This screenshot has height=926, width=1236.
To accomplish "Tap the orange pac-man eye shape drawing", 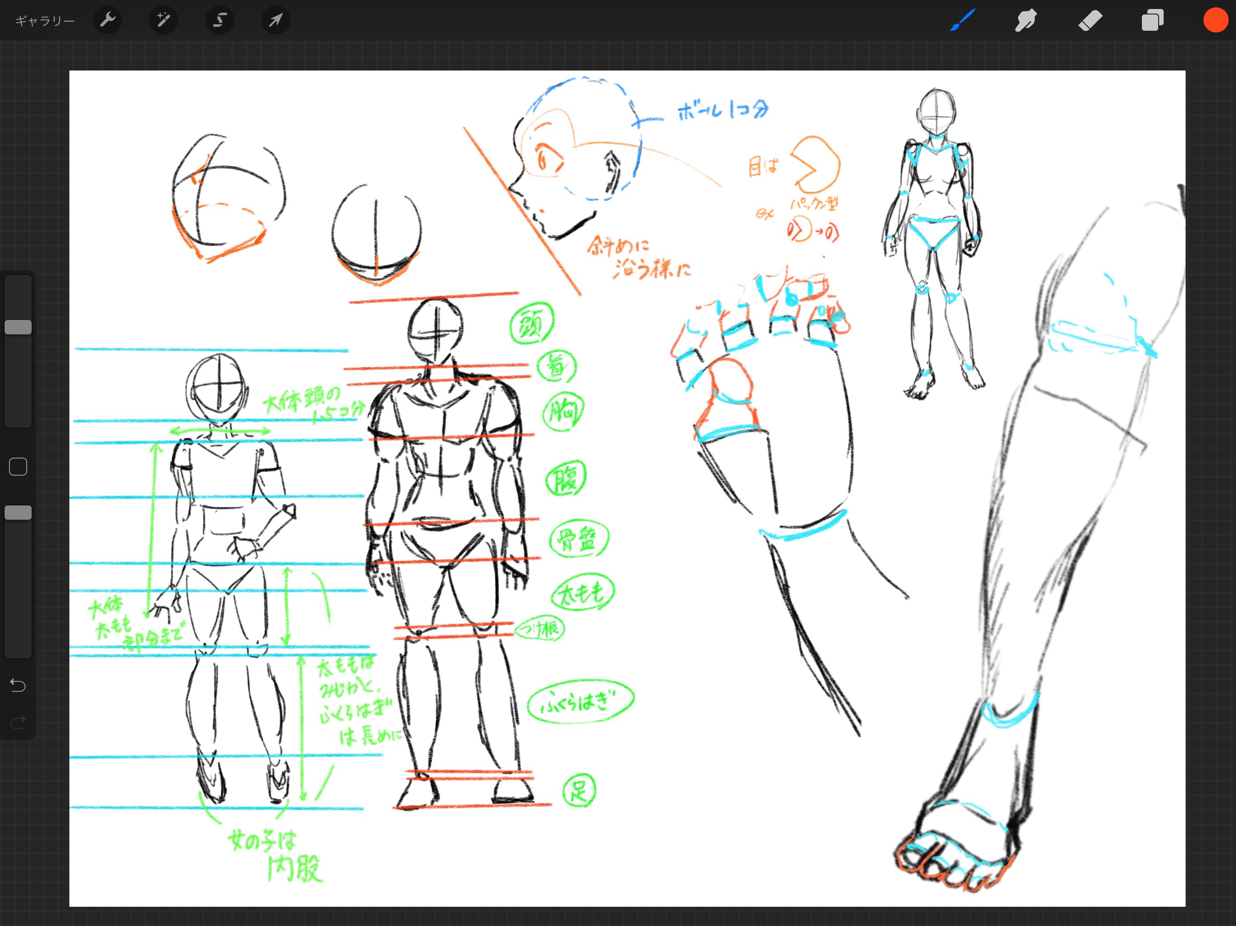I will [815, 164].
